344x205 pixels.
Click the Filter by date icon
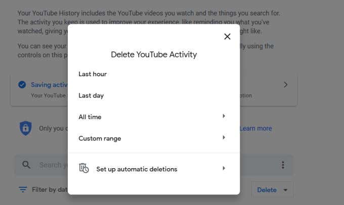click(23, 190)
